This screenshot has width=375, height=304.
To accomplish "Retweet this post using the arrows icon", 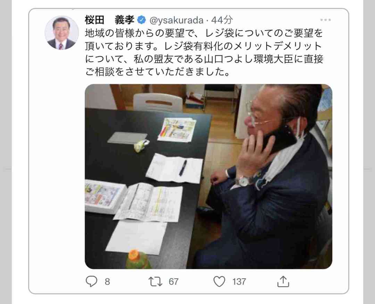I will 156,281.
